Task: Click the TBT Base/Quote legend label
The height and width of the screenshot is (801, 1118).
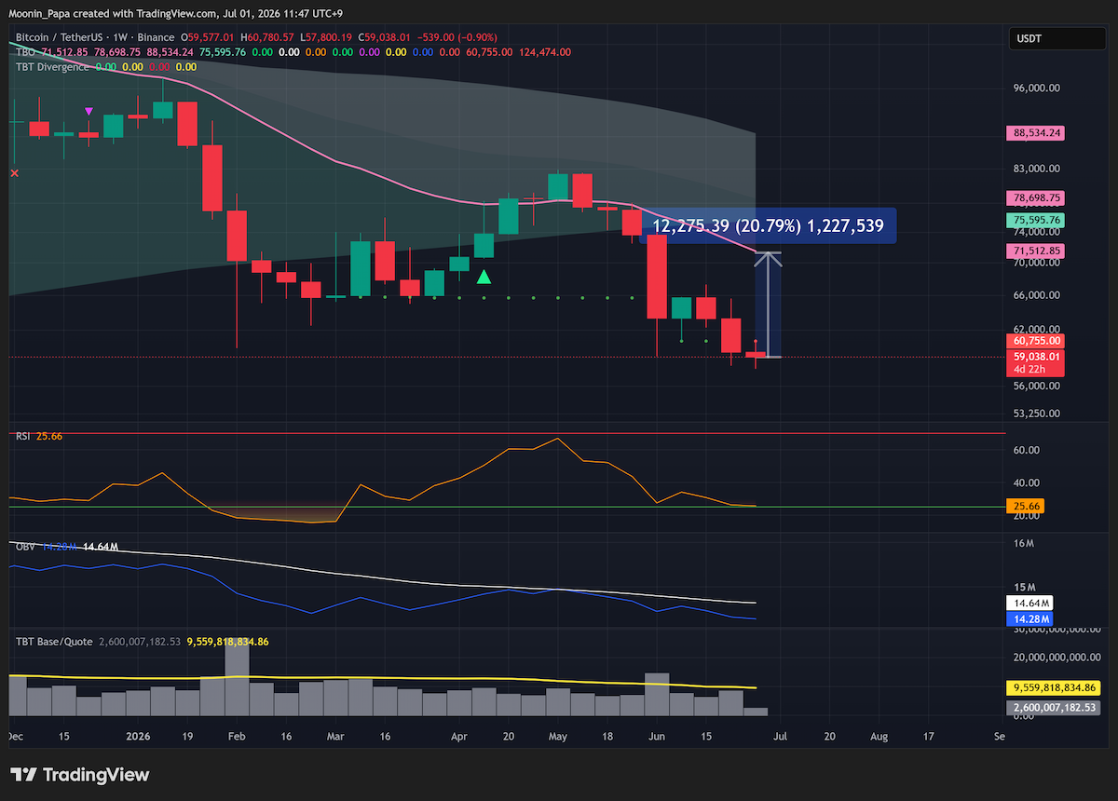Action: (x=52, y=642)
